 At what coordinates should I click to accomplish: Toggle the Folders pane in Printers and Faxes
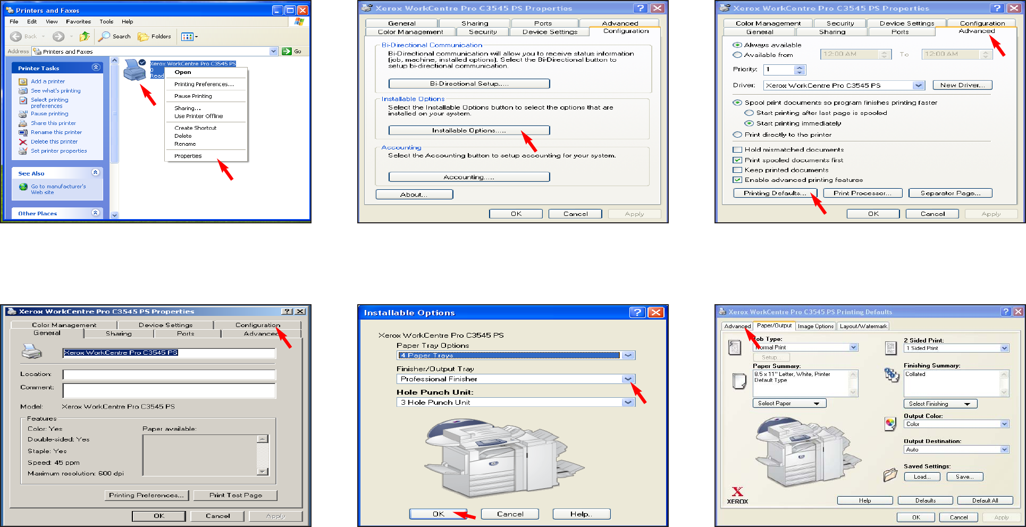click(x=154, y=36)
